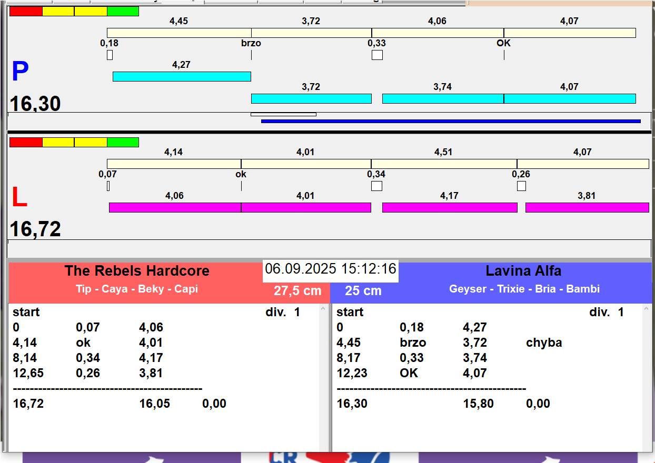Click scroll-up arrow of the Lavina Alfa panel

(647, 310)
